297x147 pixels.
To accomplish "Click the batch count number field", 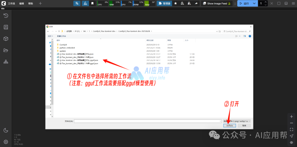I will tap(261, 3).
